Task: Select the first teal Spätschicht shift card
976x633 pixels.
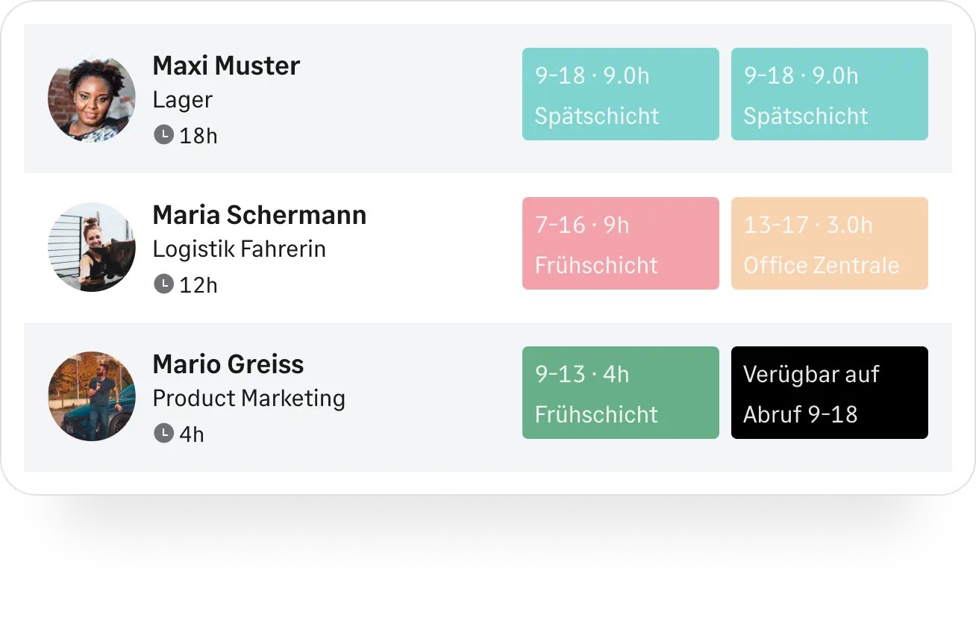Action: pos(621,94)
